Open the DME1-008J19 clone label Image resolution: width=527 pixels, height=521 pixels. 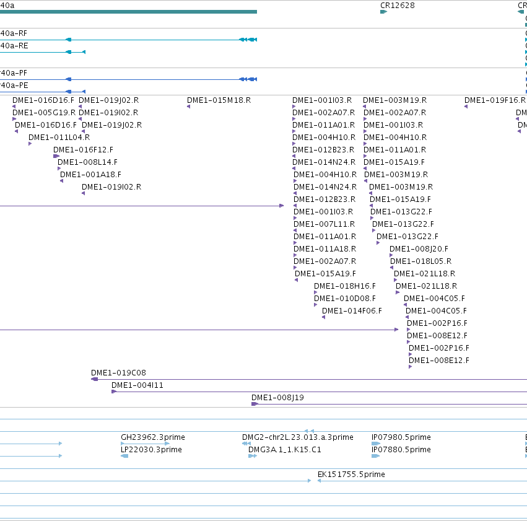coord(277,398)
